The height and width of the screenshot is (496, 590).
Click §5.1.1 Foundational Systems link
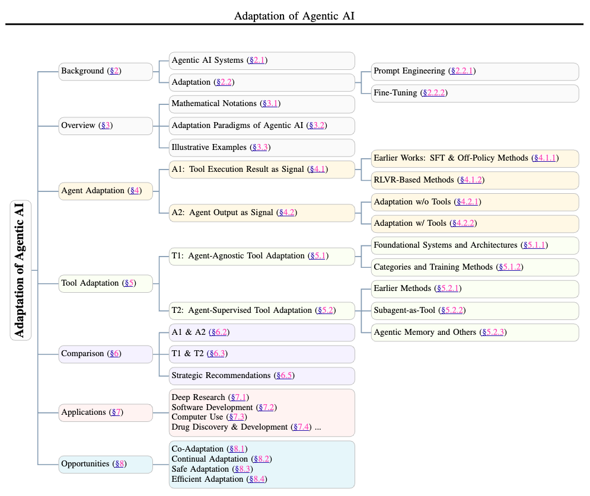(534, 245)
